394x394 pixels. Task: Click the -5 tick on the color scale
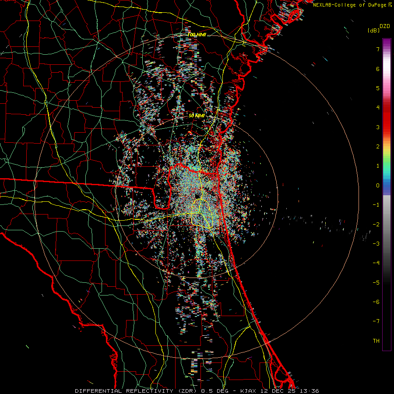pos(376,282)
